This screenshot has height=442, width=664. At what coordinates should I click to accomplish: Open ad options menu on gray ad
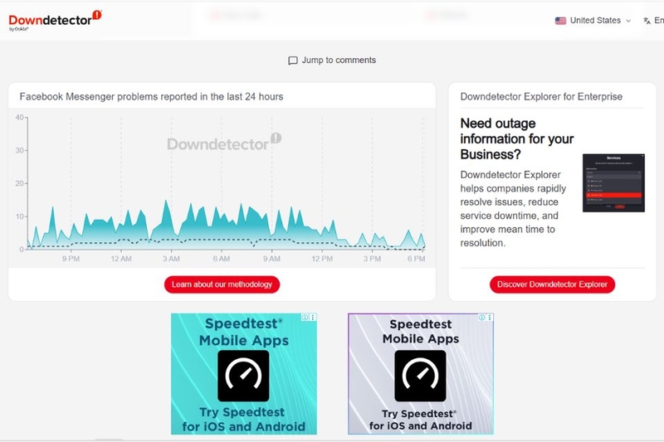coord(490,318)
